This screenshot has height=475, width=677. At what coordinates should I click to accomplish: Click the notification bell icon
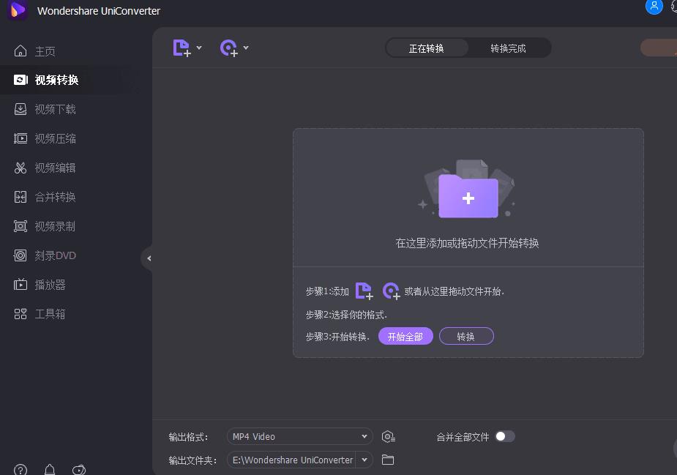(x=50, y=469)
